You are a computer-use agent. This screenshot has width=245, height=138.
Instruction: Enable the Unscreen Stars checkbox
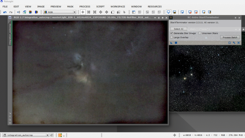click(x=200, y=33)
